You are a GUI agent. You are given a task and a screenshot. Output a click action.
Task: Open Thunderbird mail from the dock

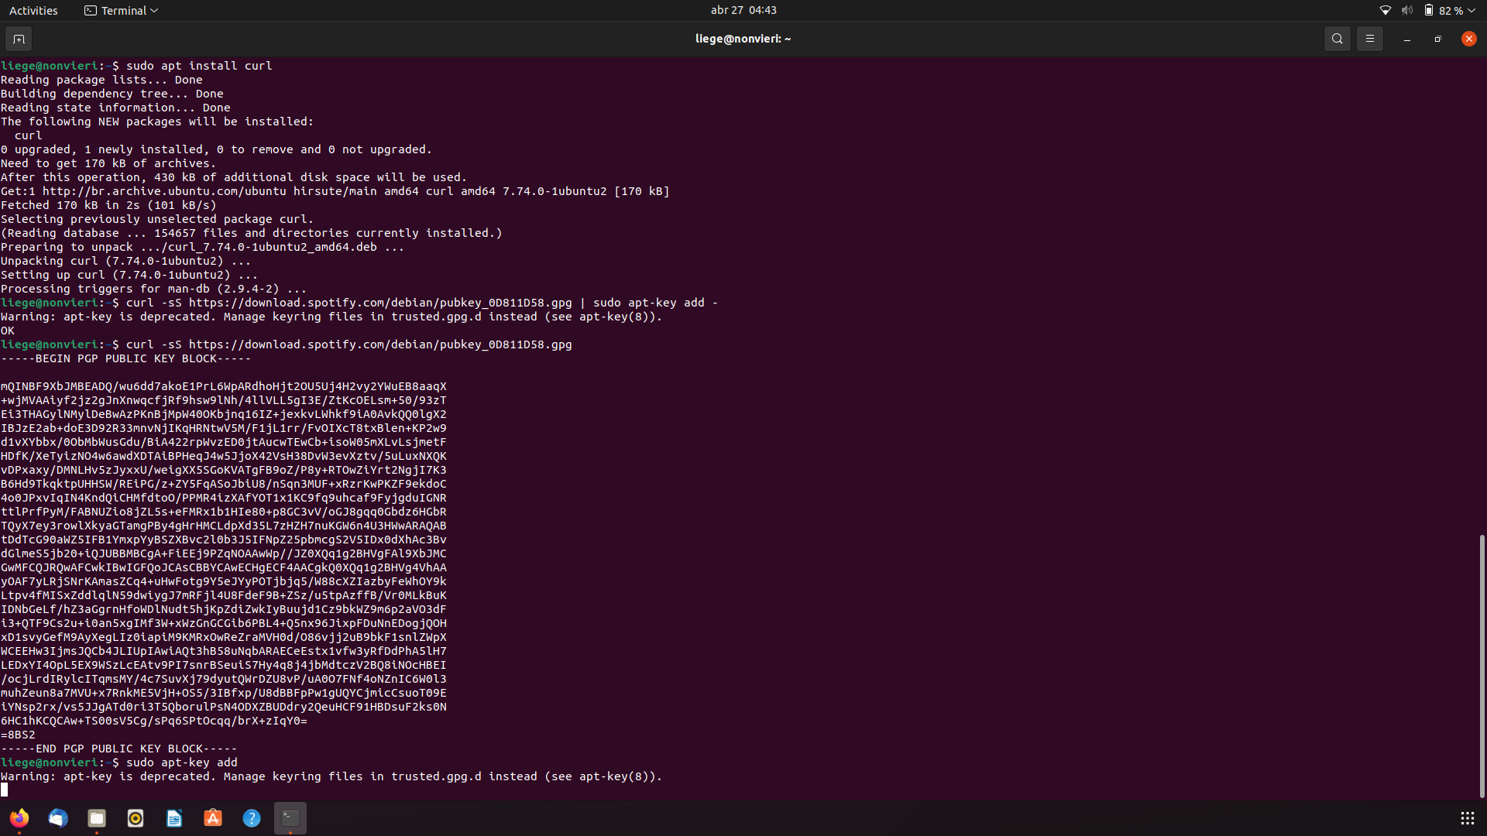58,817
